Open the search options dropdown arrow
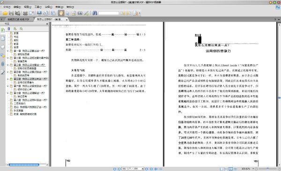 click(140, 13)
